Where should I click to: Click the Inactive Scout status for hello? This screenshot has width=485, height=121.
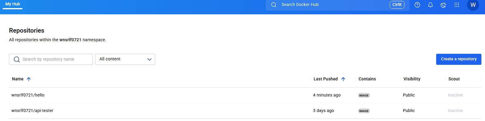click(455, 95)
